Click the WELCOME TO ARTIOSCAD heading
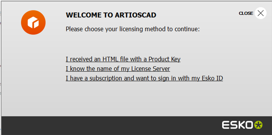 111,15
